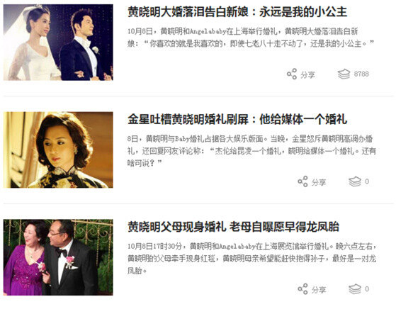Open comments stack icon showing 8788
Image resolution: width=396 pixels, height=309 pixels.
coord(344,74)
